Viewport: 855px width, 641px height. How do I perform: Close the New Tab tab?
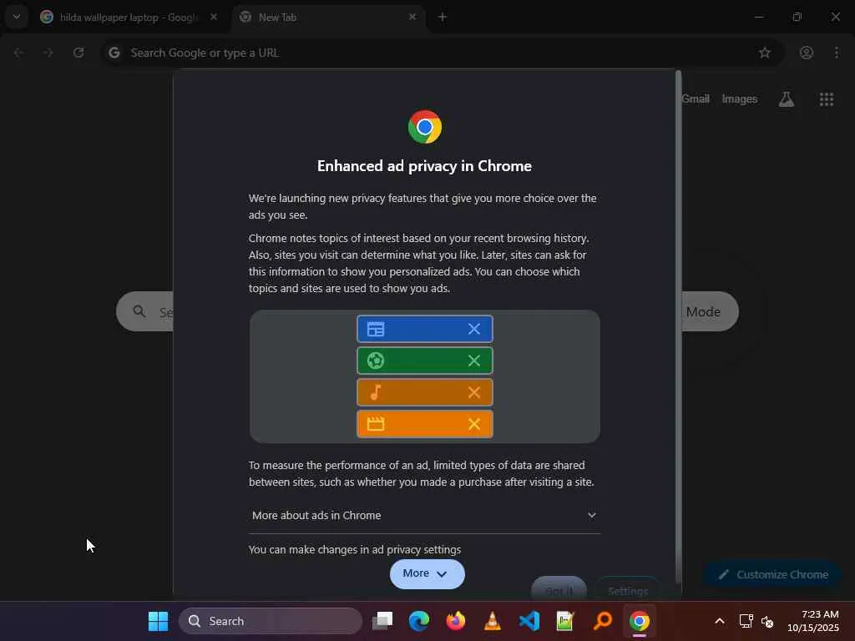pos(412,17)
